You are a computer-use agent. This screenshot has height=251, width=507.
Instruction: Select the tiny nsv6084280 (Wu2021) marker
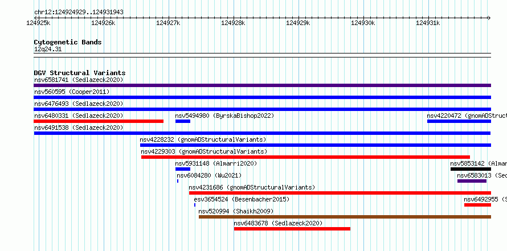click(x=178, y=181)
